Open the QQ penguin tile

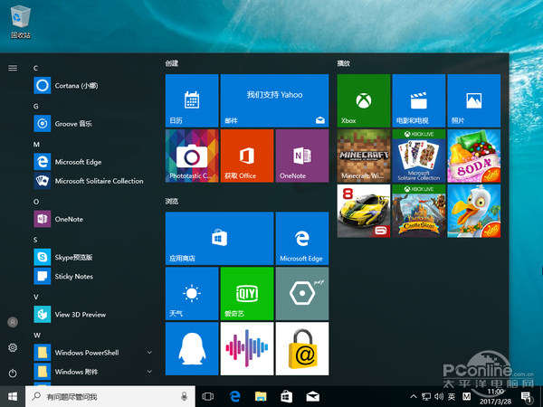[192, 348]
